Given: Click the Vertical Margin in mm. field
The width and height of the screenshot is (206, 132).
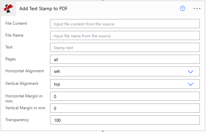Looking at the screenshot, I should coord(125,108).
